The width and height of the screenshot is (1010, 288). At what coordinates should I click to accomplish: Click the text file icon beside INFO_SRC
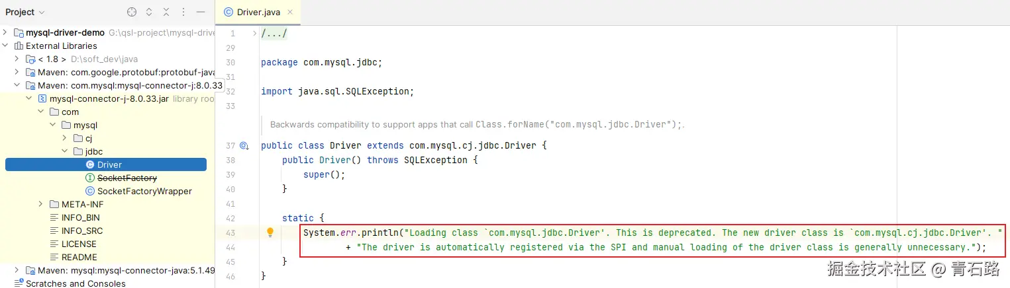(x=54, y=231)
